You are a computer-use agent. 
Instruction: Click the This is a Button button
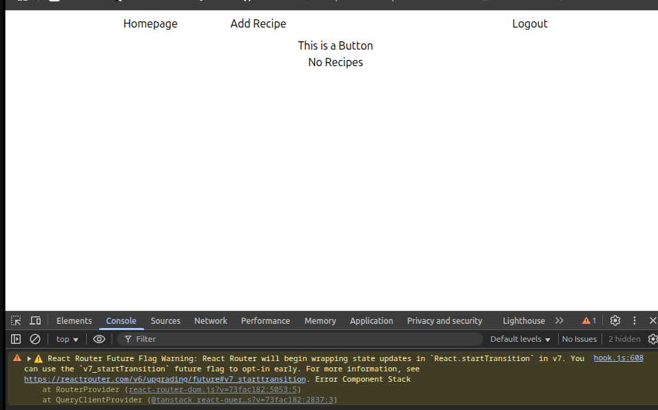(x=336, y=45)
